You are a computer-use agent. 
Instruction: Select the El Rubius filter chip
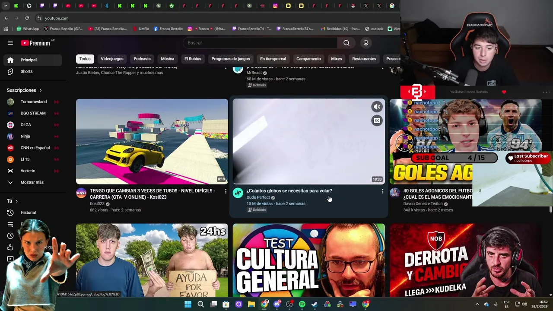pyautogui.click(x=193, y=59)
